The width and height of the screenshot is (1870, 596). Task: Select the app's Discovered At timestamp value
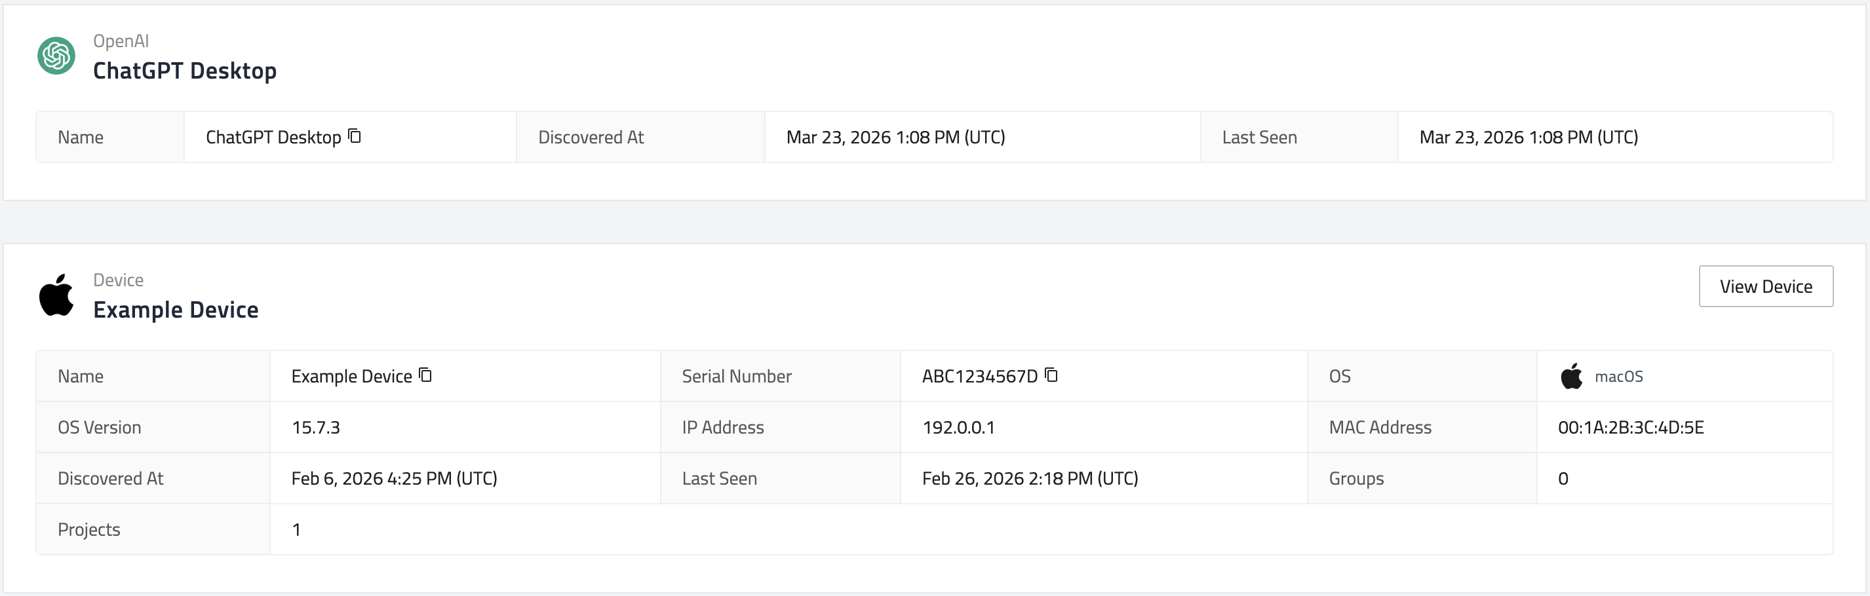(895, 138)
